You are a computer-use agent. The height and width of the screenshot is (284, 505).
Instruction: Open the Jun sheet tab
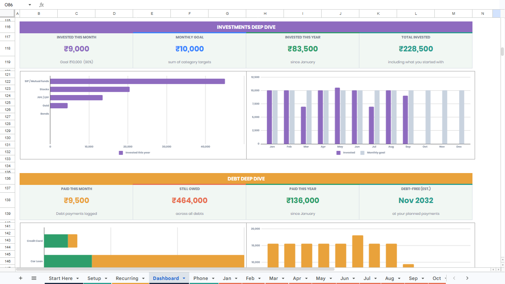tap(345, 278)
